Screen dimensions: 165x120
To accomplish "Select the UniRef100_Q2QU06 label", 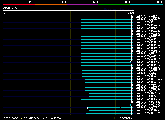I will click(x=148, y=74).
